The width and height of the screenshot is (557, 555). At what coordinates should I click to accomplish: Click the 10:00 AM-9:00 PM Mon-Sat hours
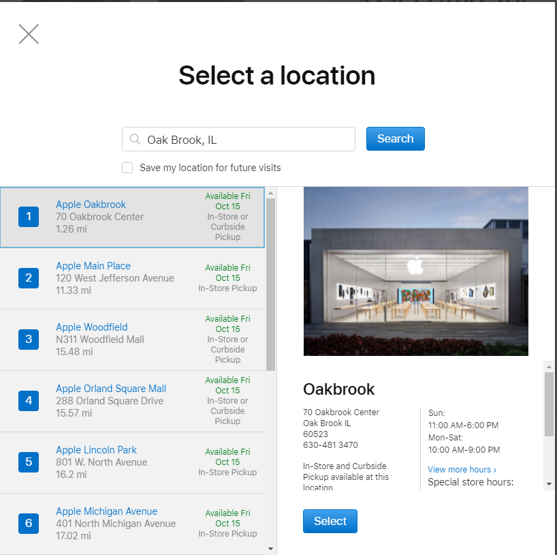coord(464,450)
